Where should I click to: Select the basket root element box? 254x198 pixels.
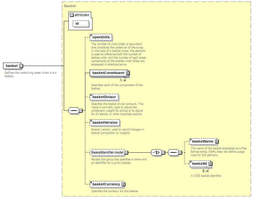coord(12,66)
